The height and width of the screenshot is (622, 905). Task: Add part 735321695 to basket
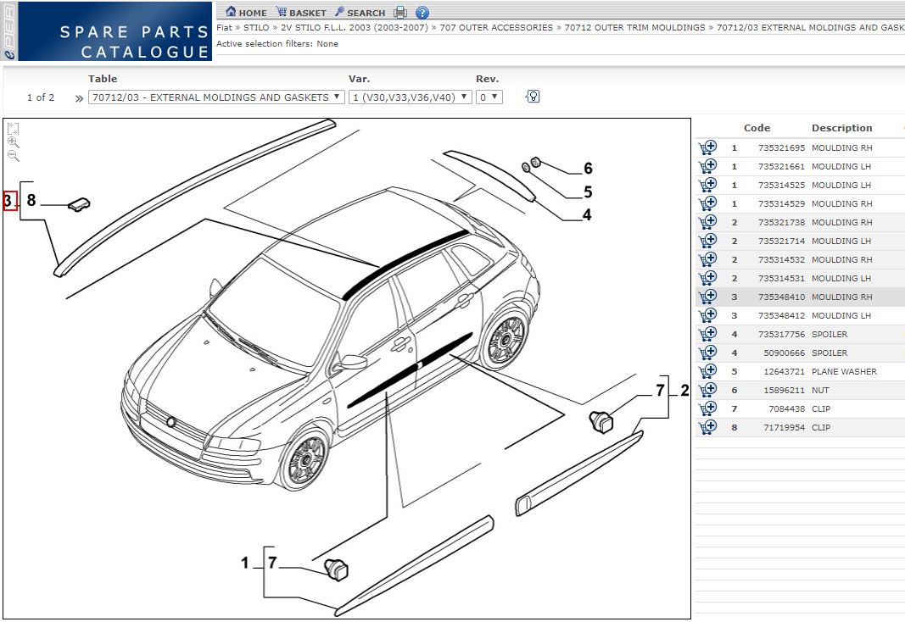(707, 147)
